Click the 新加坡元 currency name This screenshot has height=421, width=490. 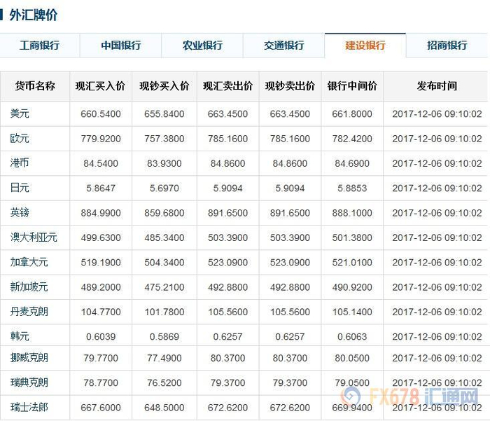pos(29,287)
